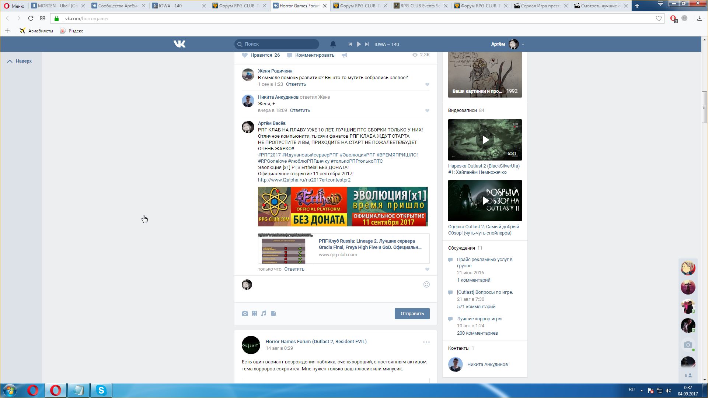
Task: Open contact Никита Анкудинов
Action: (487, 364)
